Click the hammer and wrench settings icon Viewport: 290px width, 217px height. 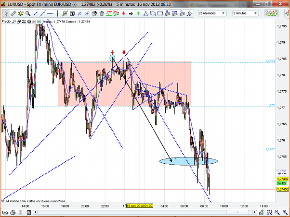pyautogui.click(x=94, y=13)
